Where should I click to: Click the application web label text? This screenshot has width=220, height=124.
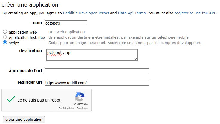pos(23,32)
